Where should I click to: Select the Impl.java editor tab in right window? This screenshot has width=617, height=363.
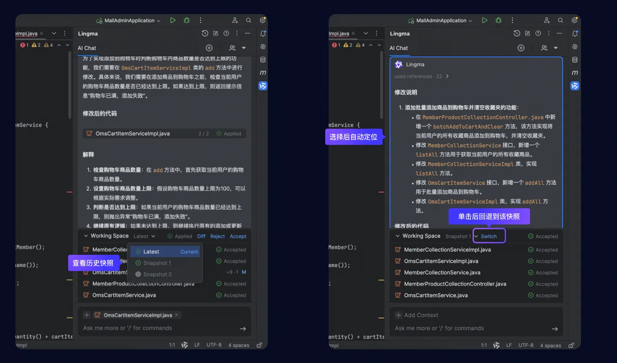pyautogui.click(x=338, y=33)
